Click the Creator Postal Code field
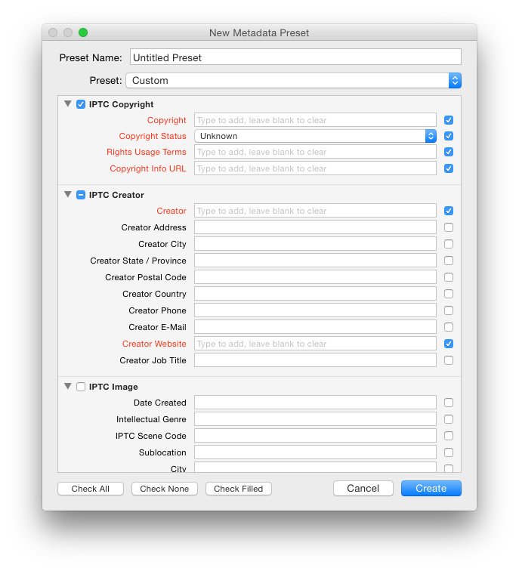Viewport: 519px width, 571px height. point(315,276)
